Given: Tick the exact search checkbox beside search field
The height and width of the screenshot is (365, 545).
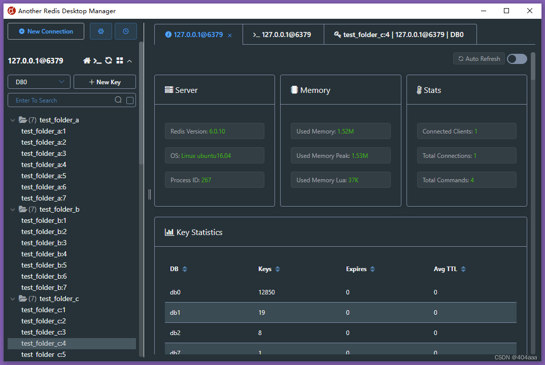Looking at the screenshot, I should [130, 101].
